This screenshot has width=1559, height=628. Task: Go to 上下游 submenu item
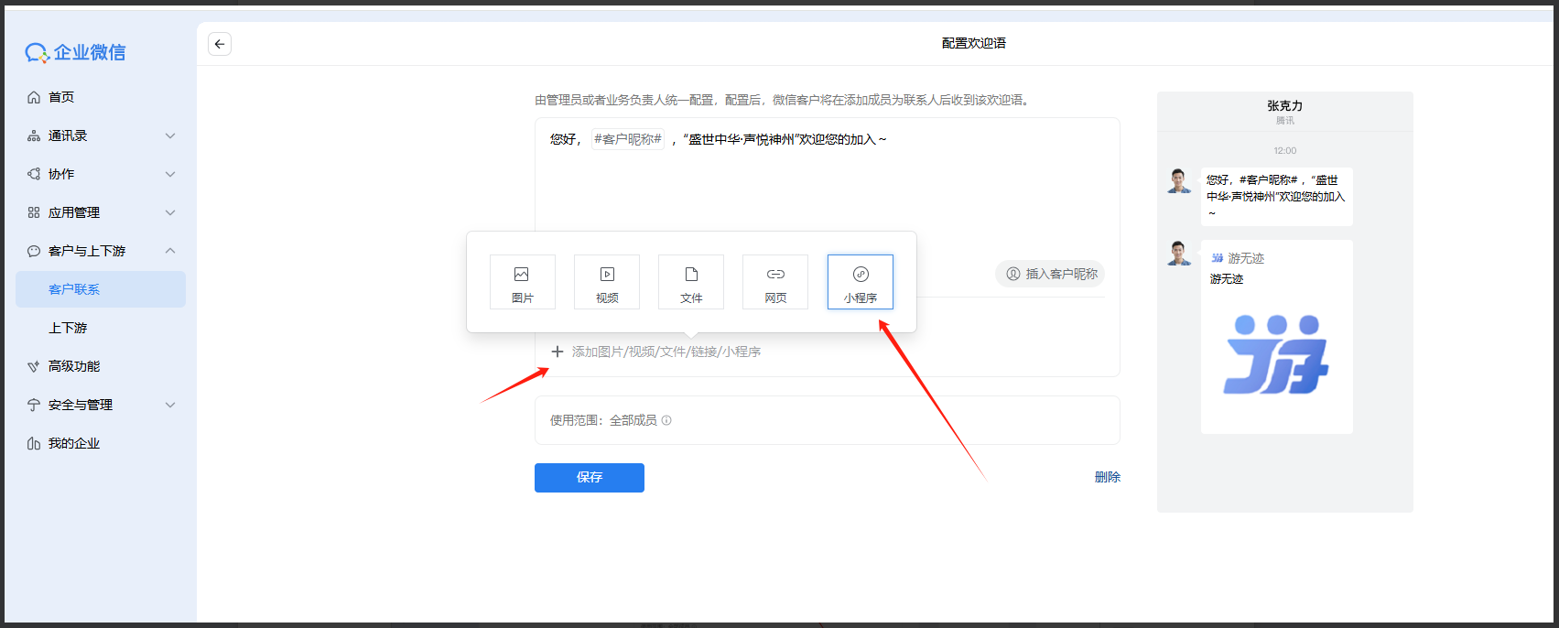tap(68, 328)
